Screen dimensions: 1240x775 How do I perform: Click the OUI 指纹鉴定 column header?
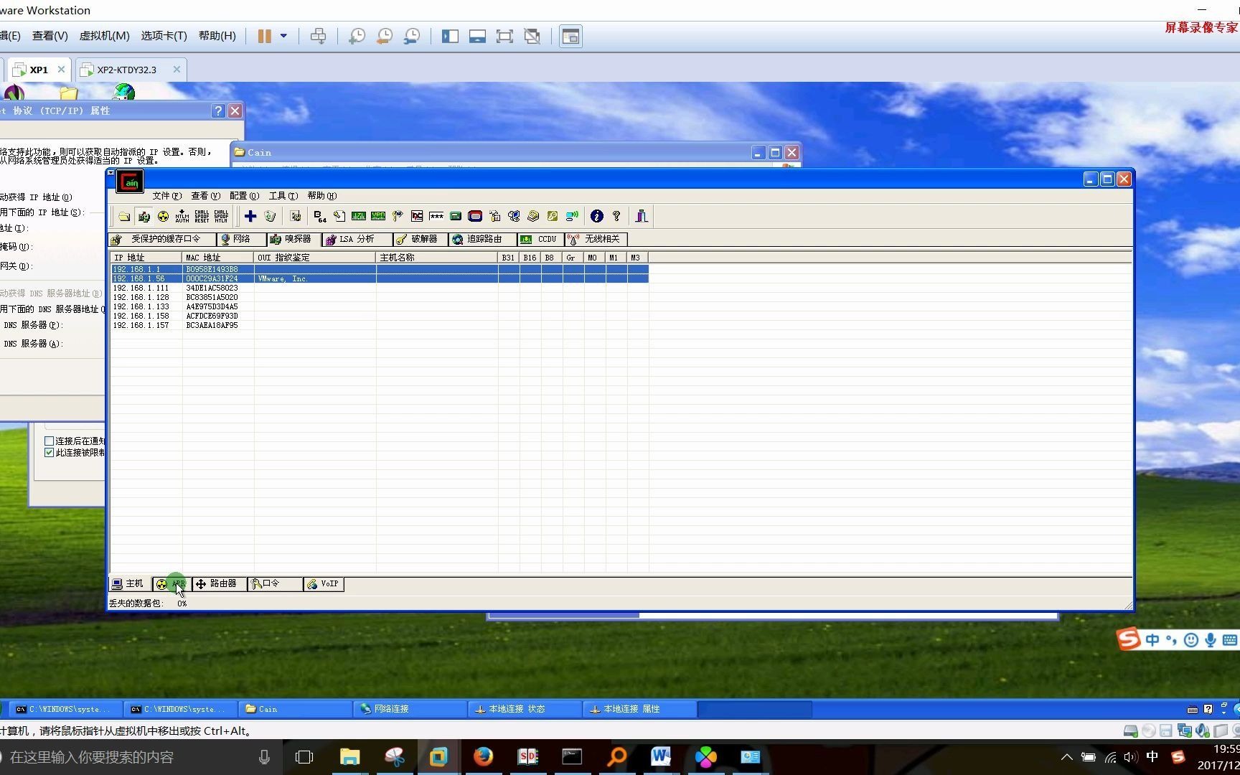pyautogui.click(x=315, y=258)
